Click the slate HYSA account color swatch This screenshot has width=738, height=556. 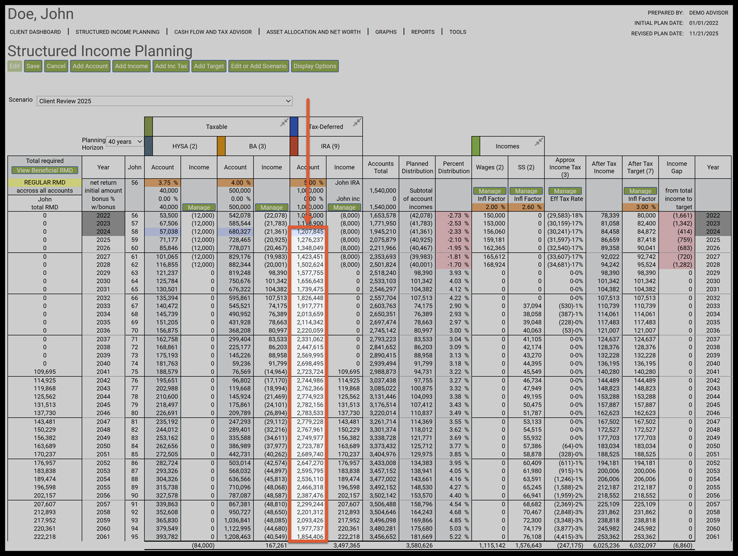pyautogui.click(x=148, y=146)
